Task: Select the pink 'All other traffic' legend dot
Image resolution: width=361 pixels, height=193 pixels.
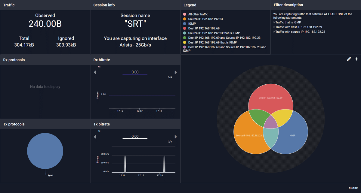Action: click(x=185, y=14)
